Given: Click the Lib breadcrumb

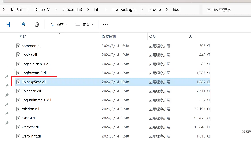Looking at the screenshot, I should pyautogui.click(x=97, y=10).
